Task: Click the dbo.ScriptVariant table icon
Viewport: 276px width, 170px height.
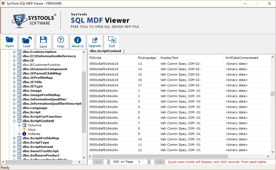Action: (x=19, y=147)
